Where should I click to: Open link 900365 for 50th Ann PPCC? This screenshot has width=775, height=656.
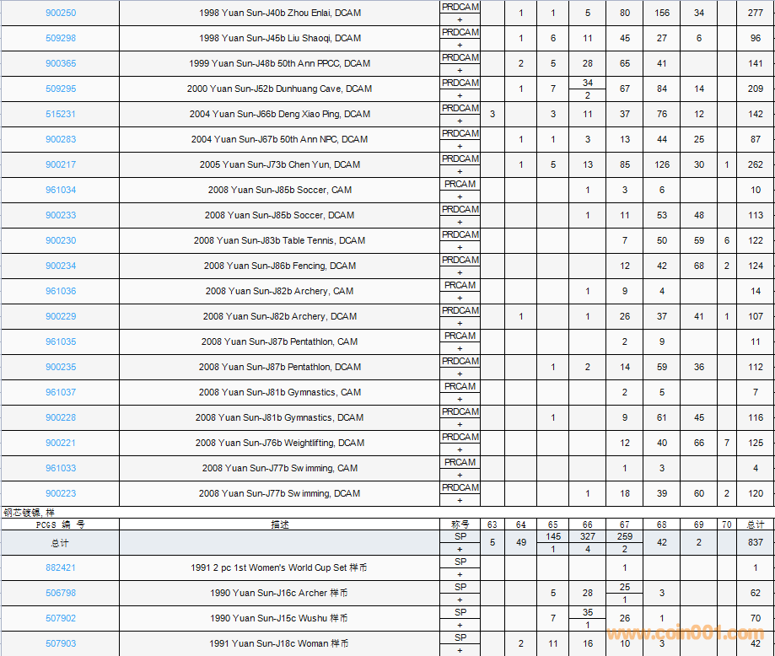pyautogui.click(x=60, y=63)
